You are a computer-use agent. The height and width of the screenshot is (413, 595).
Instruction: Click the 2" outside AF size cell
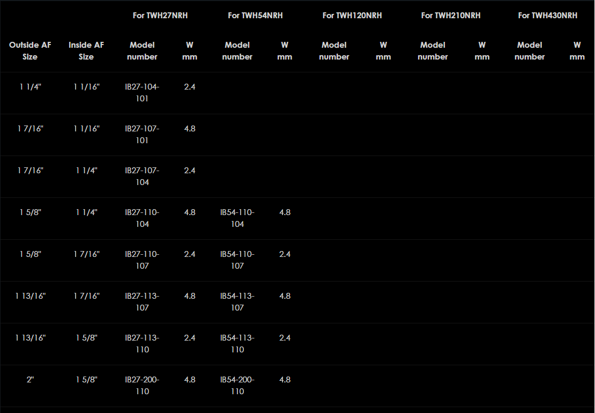point(30,380)
